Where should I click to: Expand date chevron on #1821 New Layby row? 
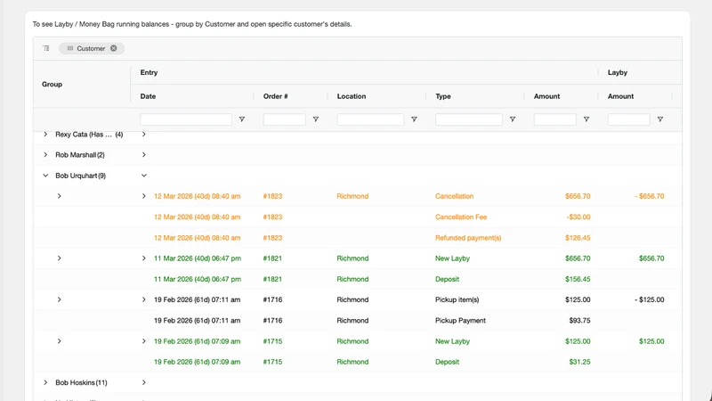(x=143, y=258)
